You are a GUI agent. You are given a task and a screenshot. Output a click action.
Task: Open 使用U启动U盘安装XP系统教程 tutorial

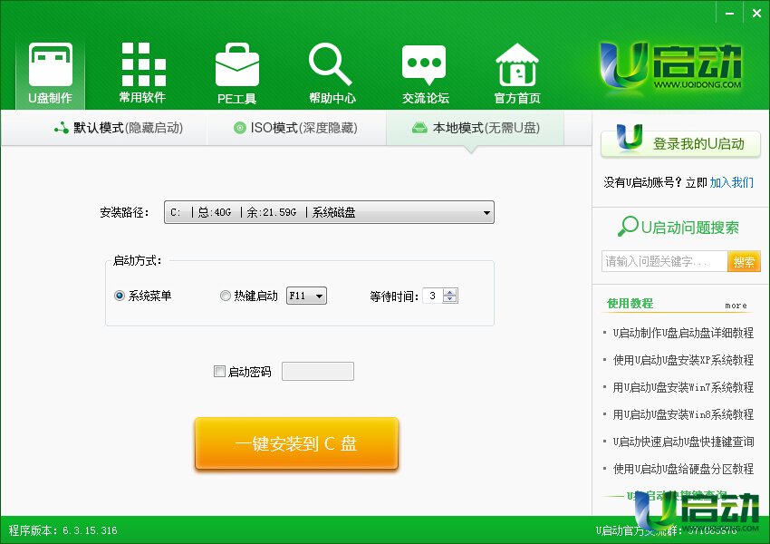coord(683,360)
